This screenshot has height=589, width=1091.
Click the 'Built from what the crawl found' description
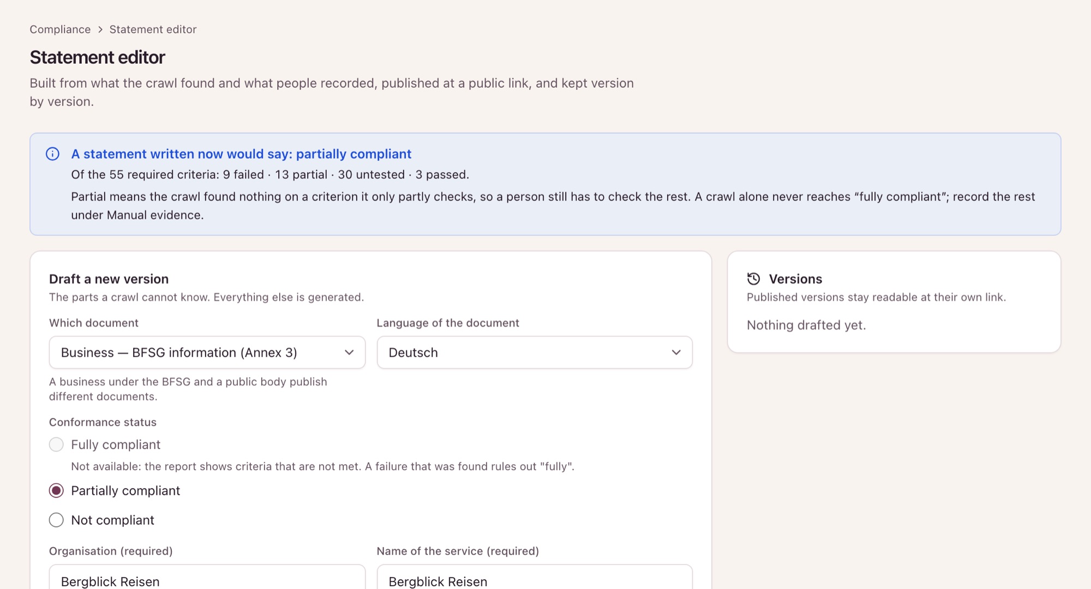pyautogui.click(x=332, y=93)
